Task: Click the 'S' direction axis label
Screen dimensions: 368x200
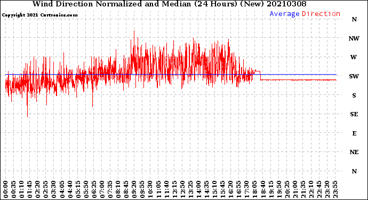Action: pyautogui.click(x=354, y=95)
